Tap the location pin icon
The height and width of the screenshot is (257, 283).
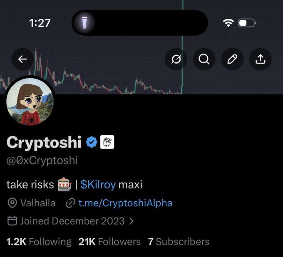(12, 203)
